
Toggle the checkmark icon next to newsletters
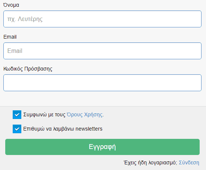coord(17,129)
